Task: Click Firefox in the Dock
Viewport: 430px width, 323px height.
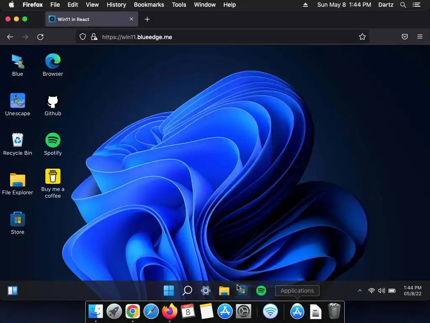Action: coord(170,311)
